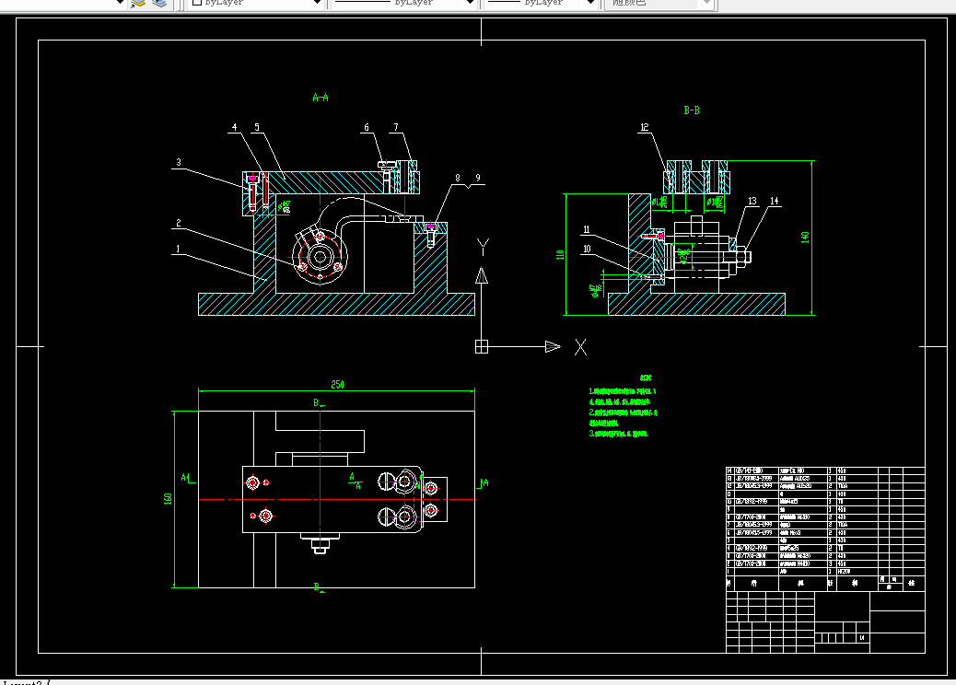Select the 140 vertical dimension text

[x=805, y=238]
